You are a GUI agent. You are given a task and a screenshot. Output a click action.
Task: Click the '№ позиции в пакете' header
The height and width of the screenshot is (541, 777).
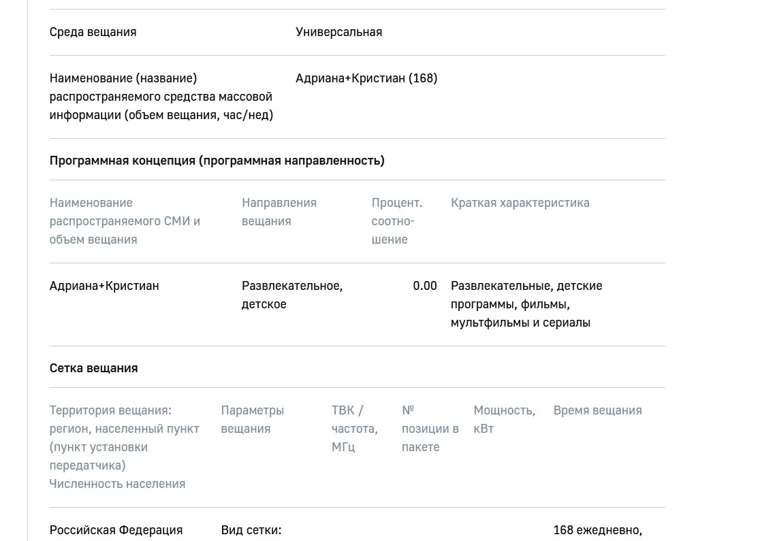click(x=430, y=429)
